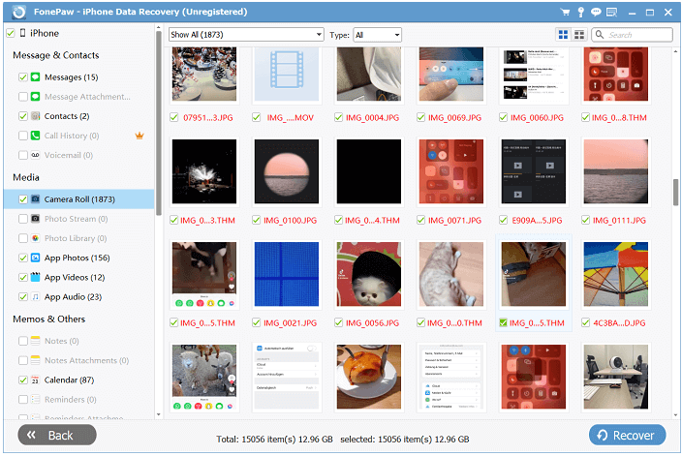Select Messages (15) category
Viewport: 682px width, 456px height.
point(72,76)
